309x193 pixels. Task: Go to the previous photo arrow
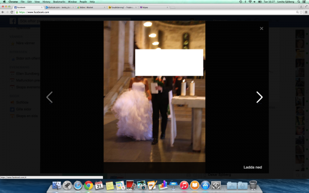tap(49, 97)
